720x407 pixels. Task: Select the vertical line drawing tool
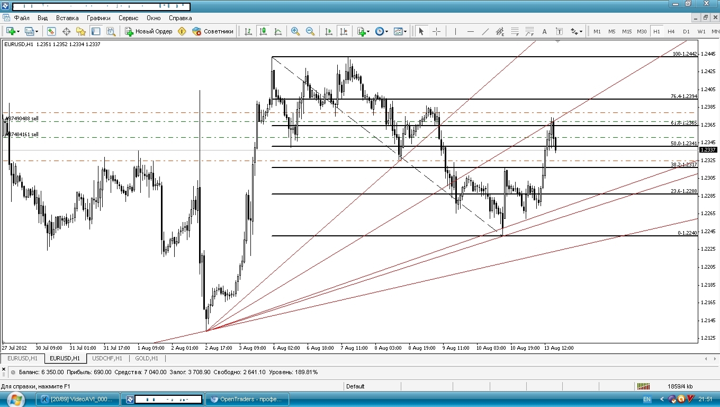click(x=455, y=31)
